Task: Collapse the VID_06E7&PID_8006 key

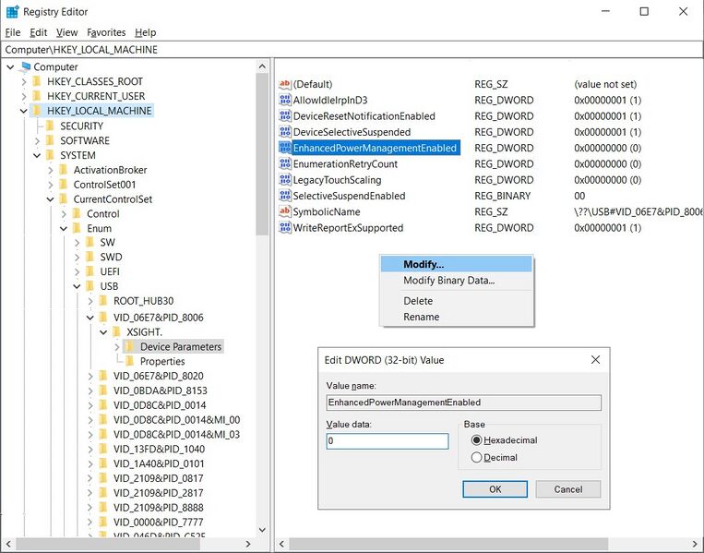Action: click(89, 318)
